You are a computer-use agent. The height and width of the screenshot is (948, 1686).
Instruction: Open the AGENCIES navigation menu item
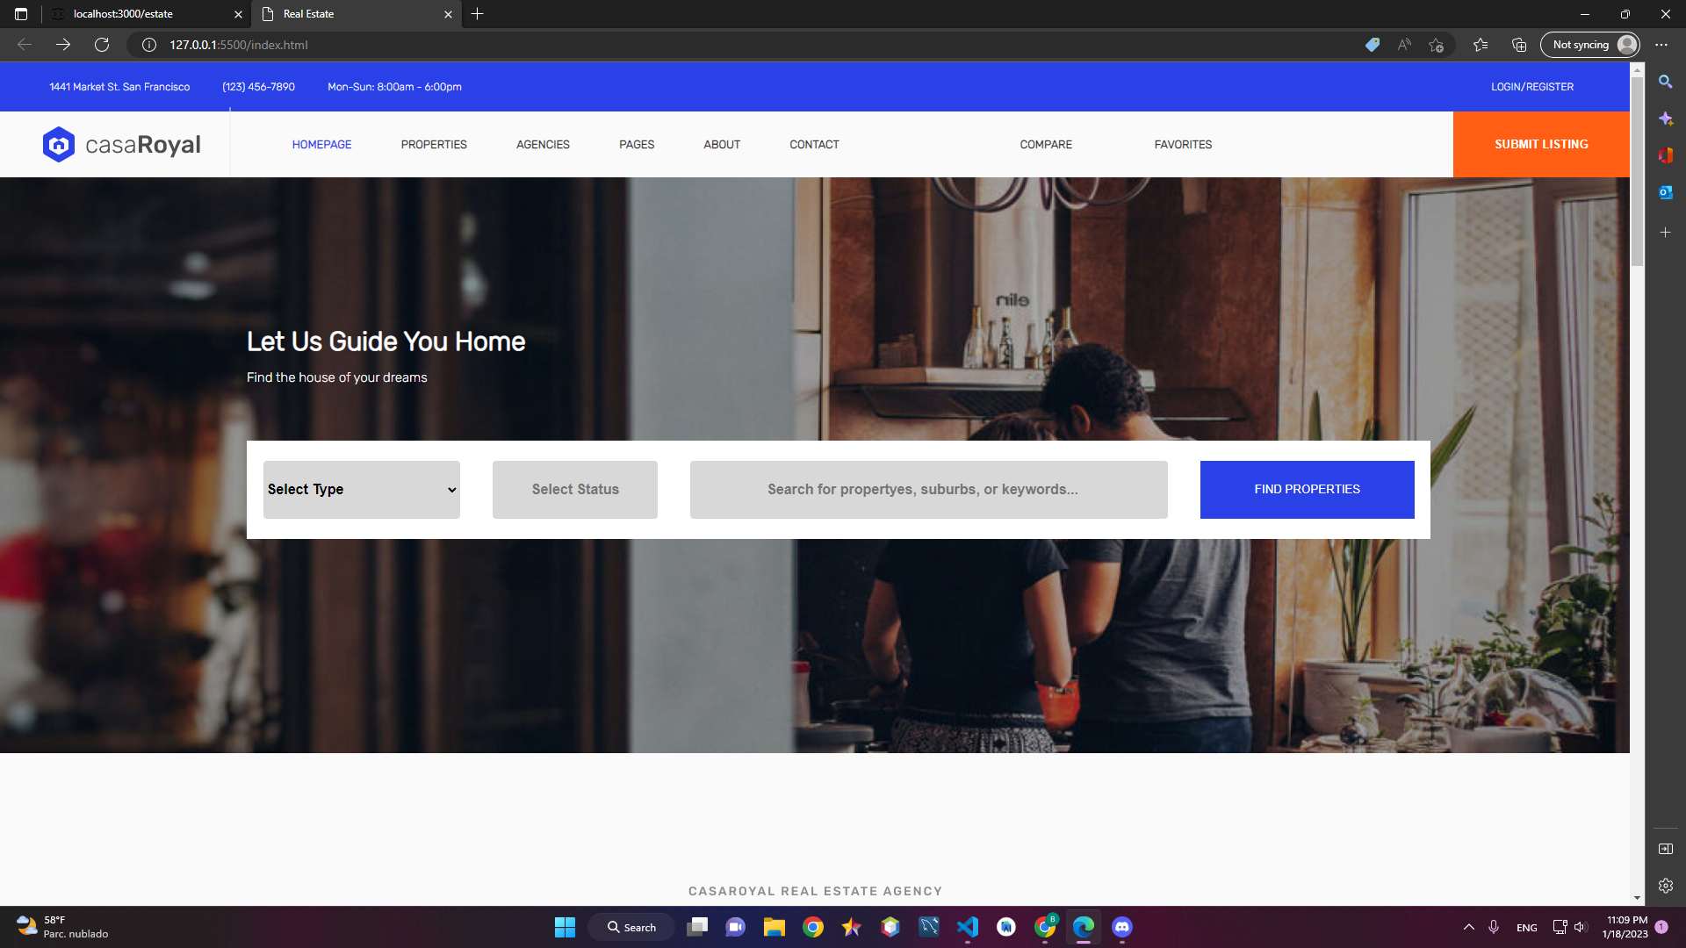[543, 144]
